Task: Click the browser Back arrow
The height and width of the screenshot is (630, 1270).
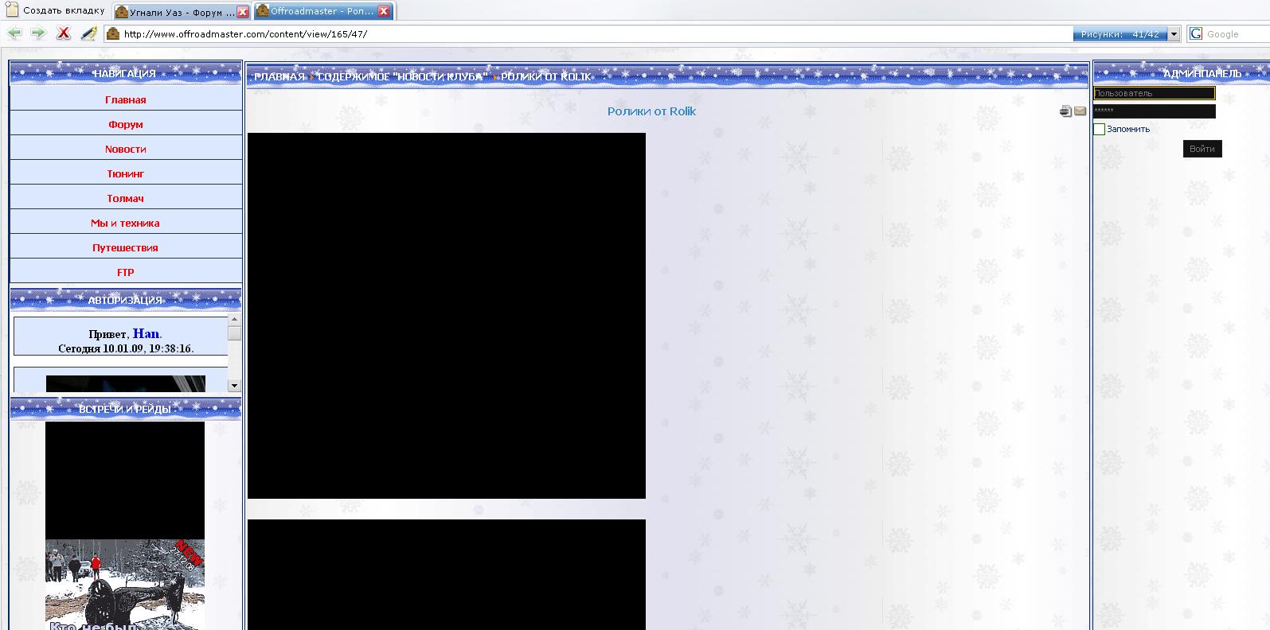Action: tap(14, 33)
